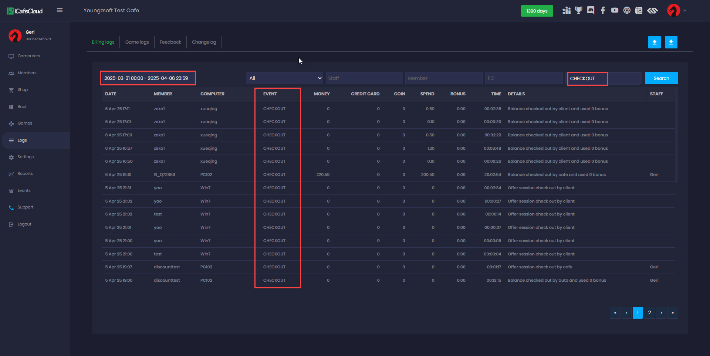710x356 pixels.
Task: Jump to last page with double-arrow
Action: pyautogui.click(x=672, y=313)
